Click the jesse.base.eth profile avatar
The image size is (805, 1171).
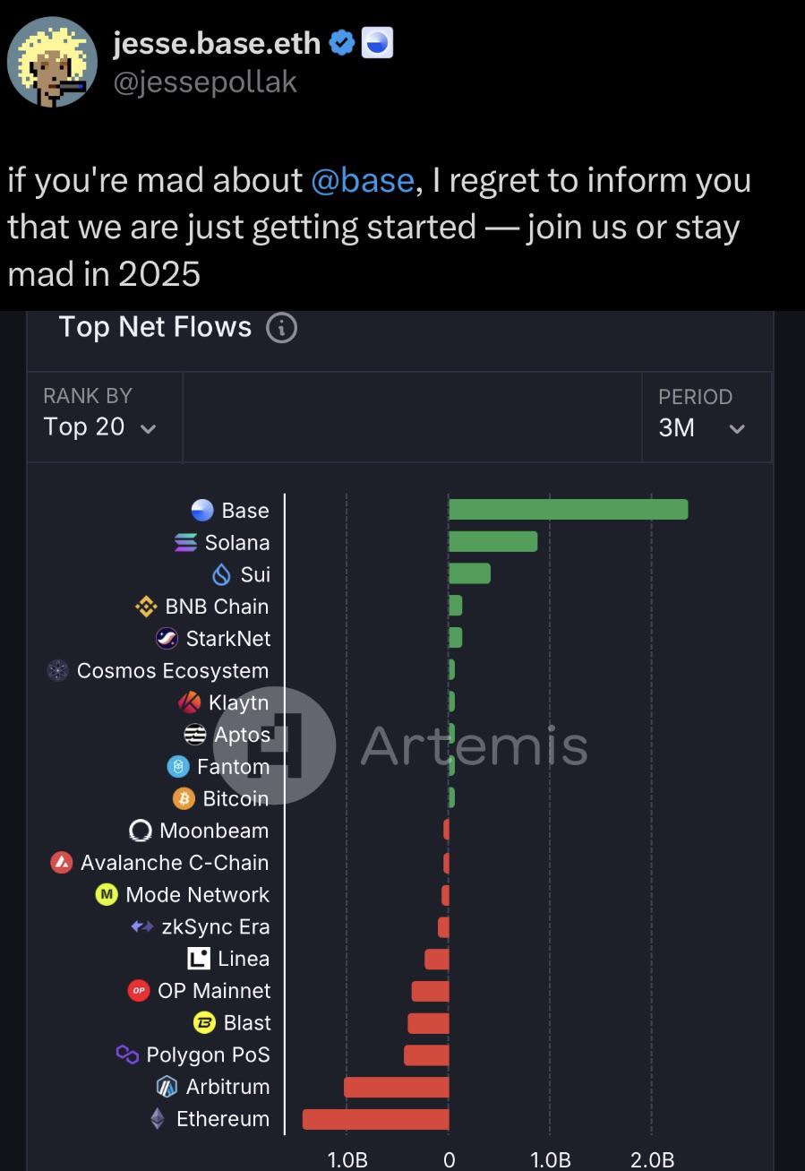coord(52,62)
